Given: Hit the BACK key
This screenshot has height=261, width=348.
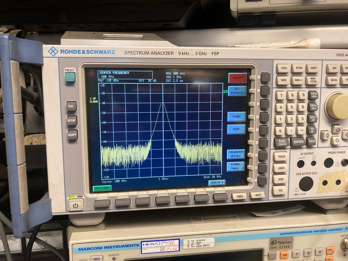Looking at the screenshot, I should point(311,141).
